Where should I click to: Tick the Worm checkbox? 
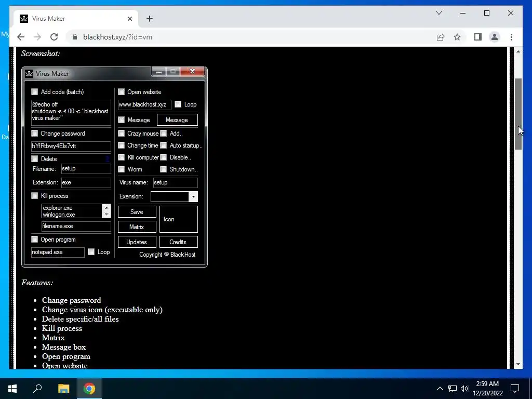click(x=121, y=169)
